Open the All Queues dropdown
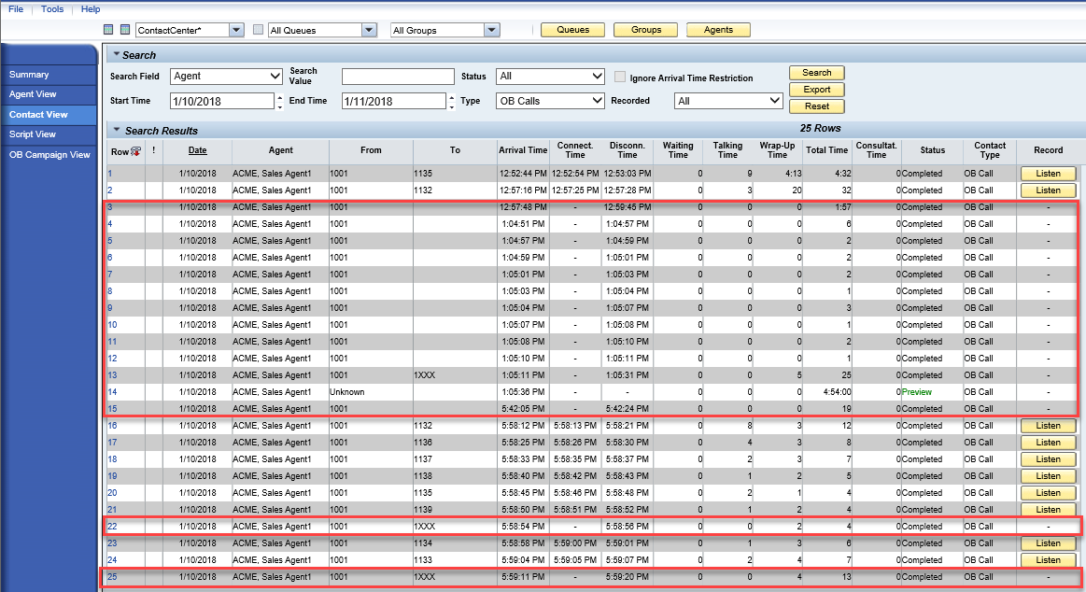The width and height of the screenshot is (1086, 592). [369, 30]
